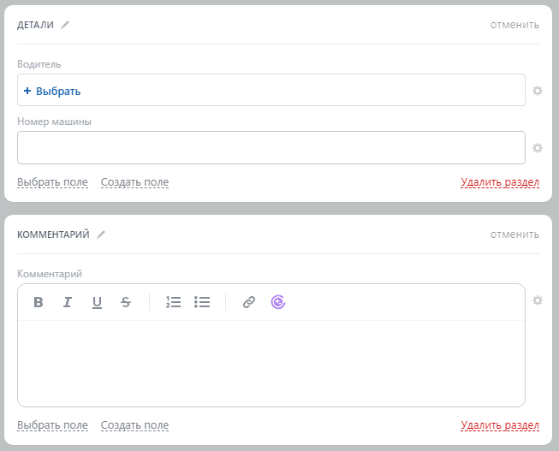The height and width of the screenshot is (451, 559).
Task: Open settings gear for Комментарий field
Action: (538, 300)
